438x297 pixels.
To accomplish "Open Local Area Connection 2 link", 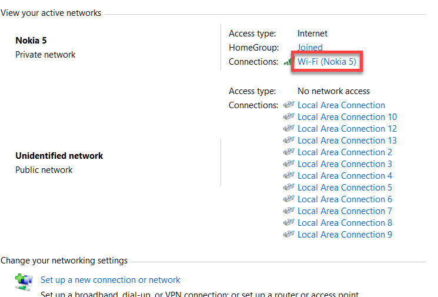I will [345, 152].
